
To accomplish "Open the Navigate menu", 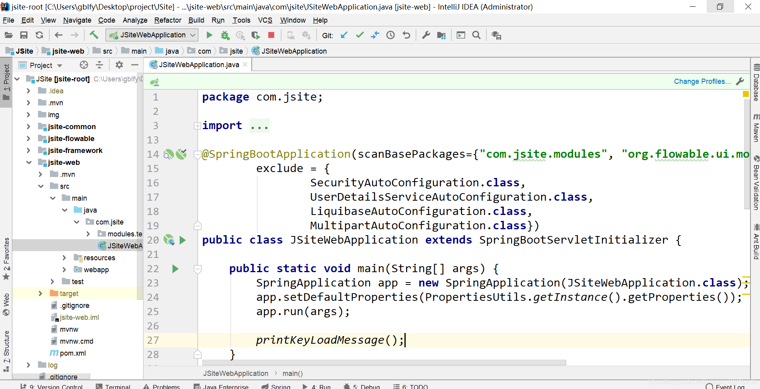I will [77, 20].
